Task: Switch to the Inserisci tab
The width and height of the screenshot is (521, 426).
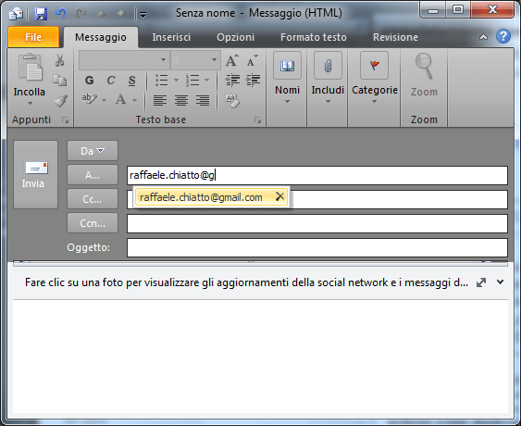Action: point(171,37)
